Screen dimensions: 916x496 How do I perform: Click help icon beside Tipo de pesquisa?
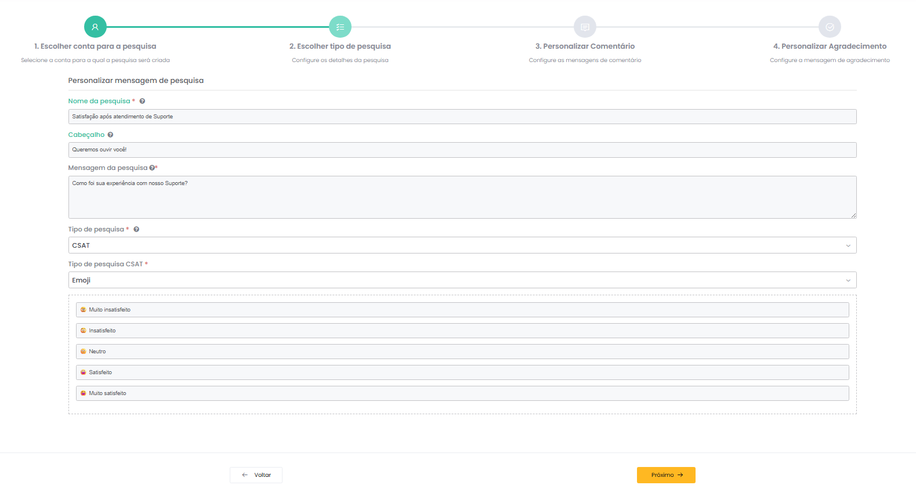coord(136,229)
